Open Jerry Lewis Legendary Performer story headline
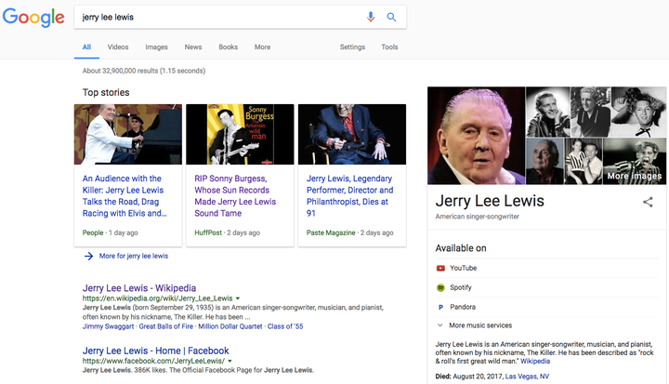This screenshot has width=669, height=384. (x=350, y=195)
